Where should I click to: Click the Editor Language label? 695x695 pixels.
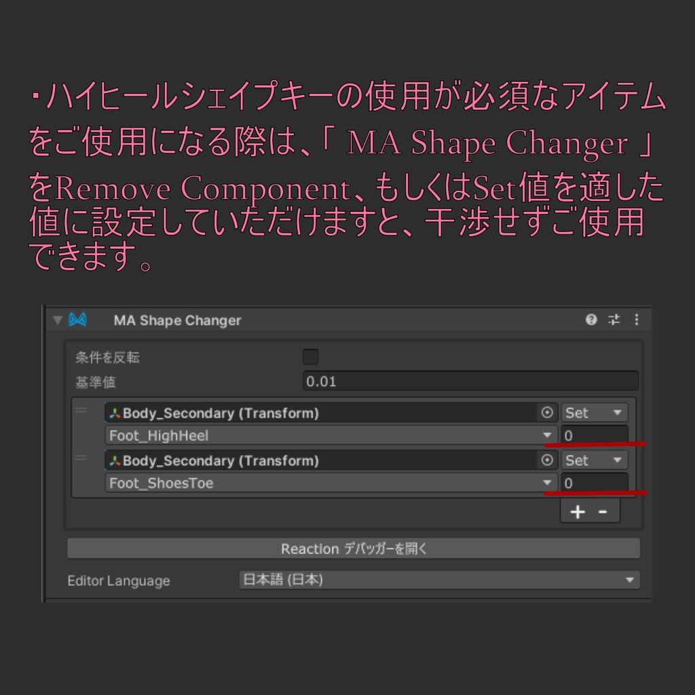[x=118, y=581]
